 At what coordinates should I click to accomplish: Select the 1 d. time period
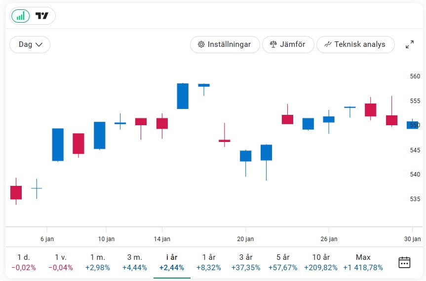point(23,262)
